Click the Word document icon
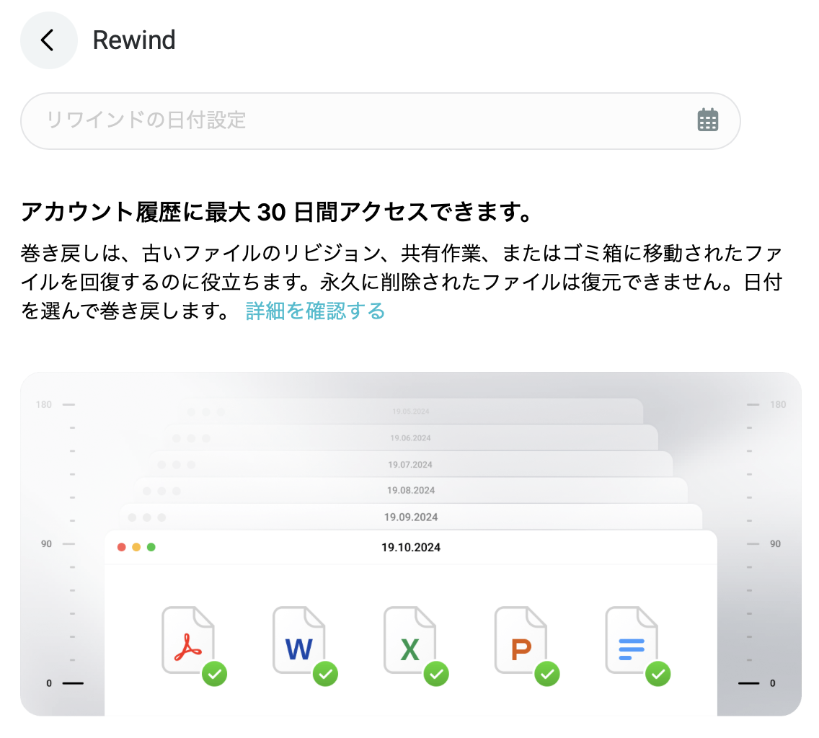Screen dimensions: 819x738 click(x=298, y=640)
